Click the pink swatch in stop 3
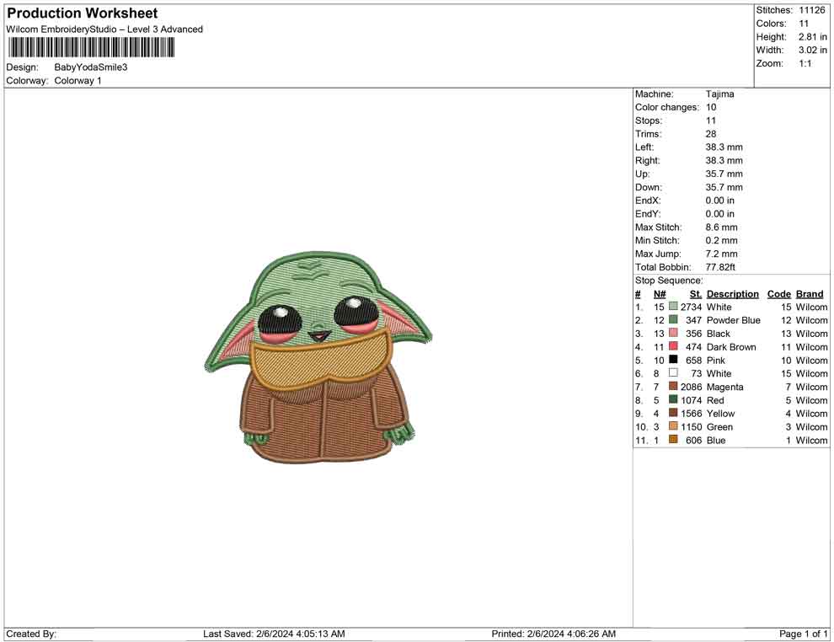This screenshot has height=642, width=834. [x=673, y=334]
